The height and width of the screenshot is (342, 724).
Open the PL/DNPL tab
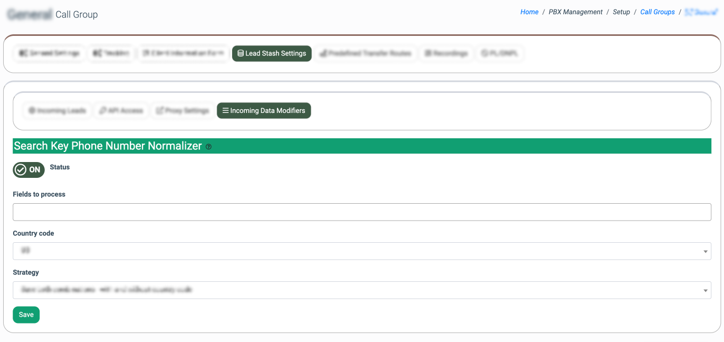[499, 53]
